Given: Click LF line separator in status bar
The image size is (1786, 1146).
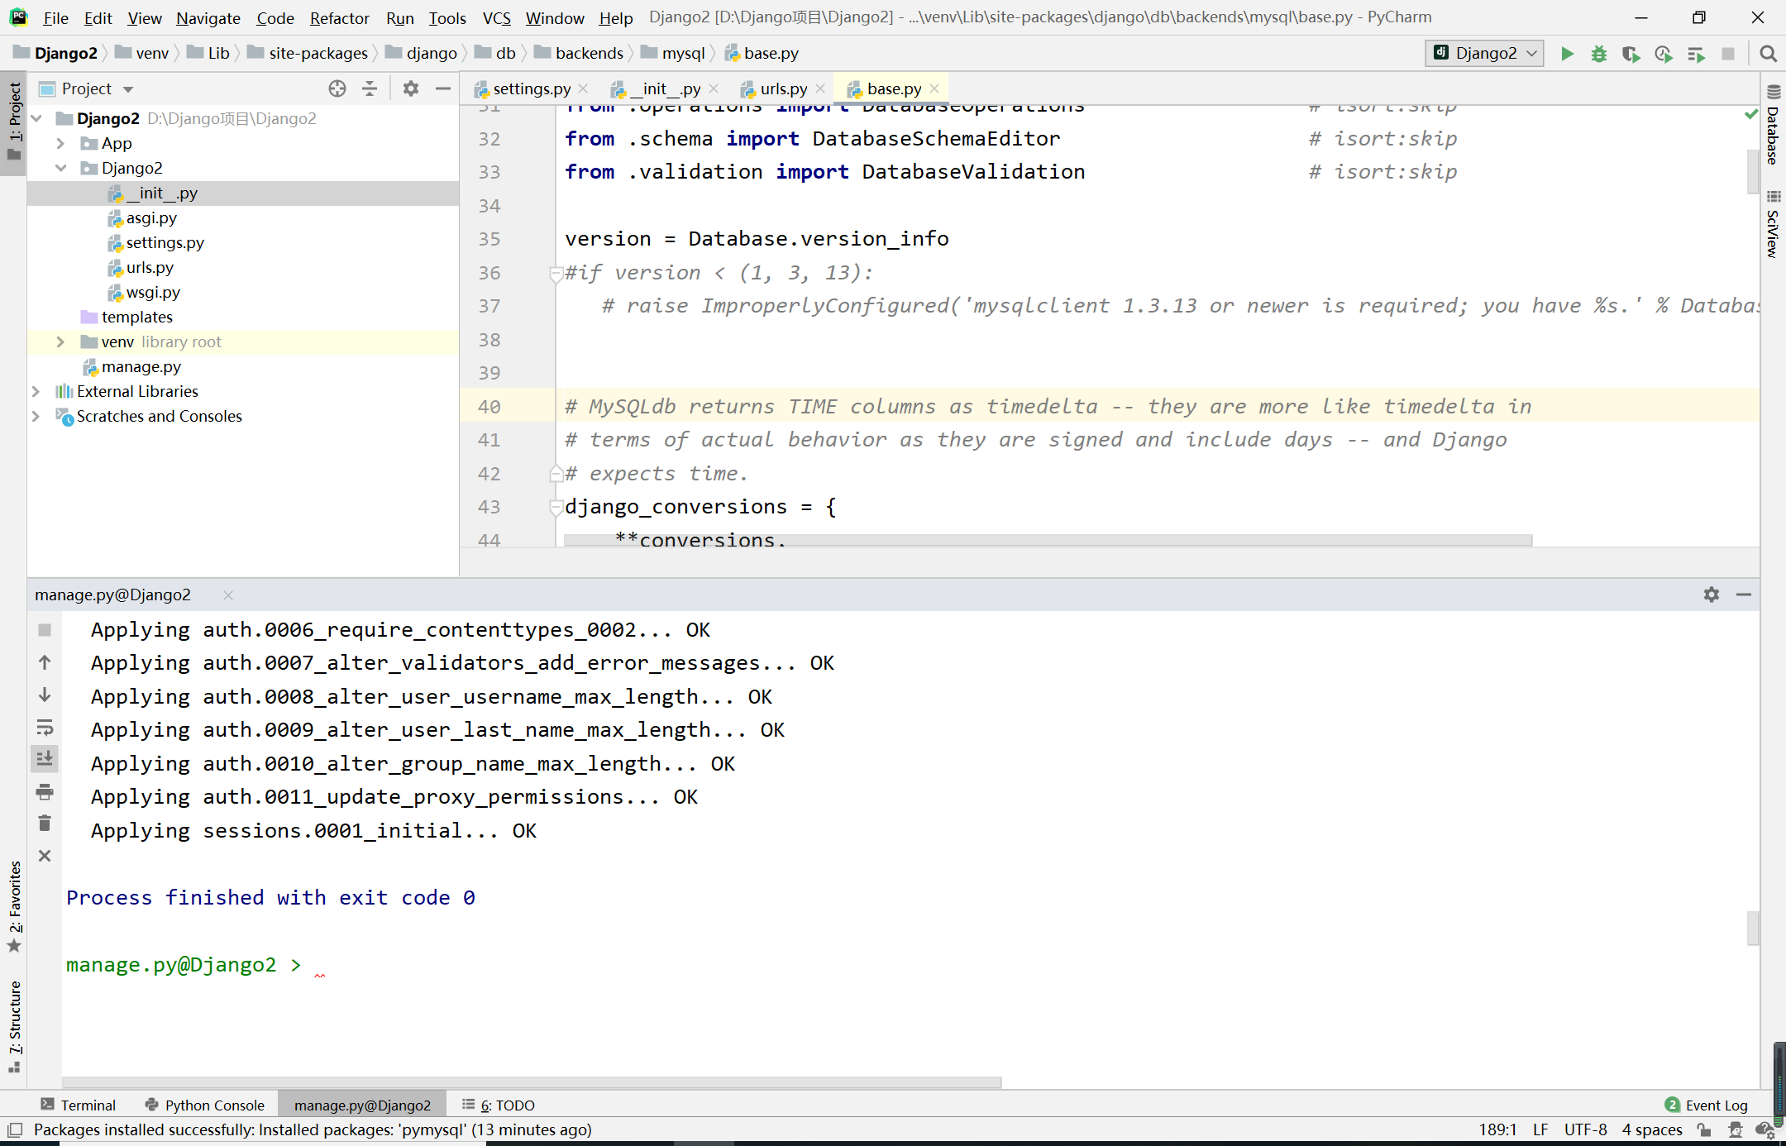Looking at the screenshot, I should pyautogui.click(x=1540, y=1129).
